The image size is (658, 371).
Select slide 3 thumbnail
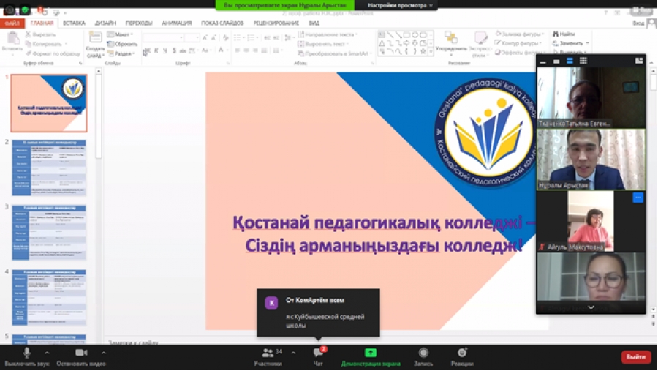click(49, 233)
